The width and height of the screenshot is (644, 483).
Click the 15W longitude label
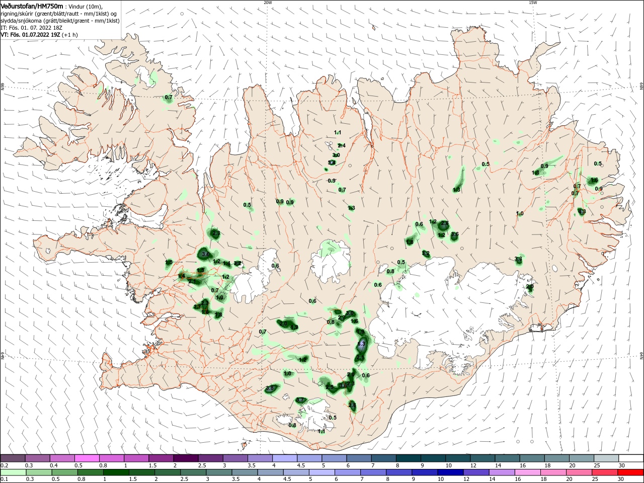[533, 3]
